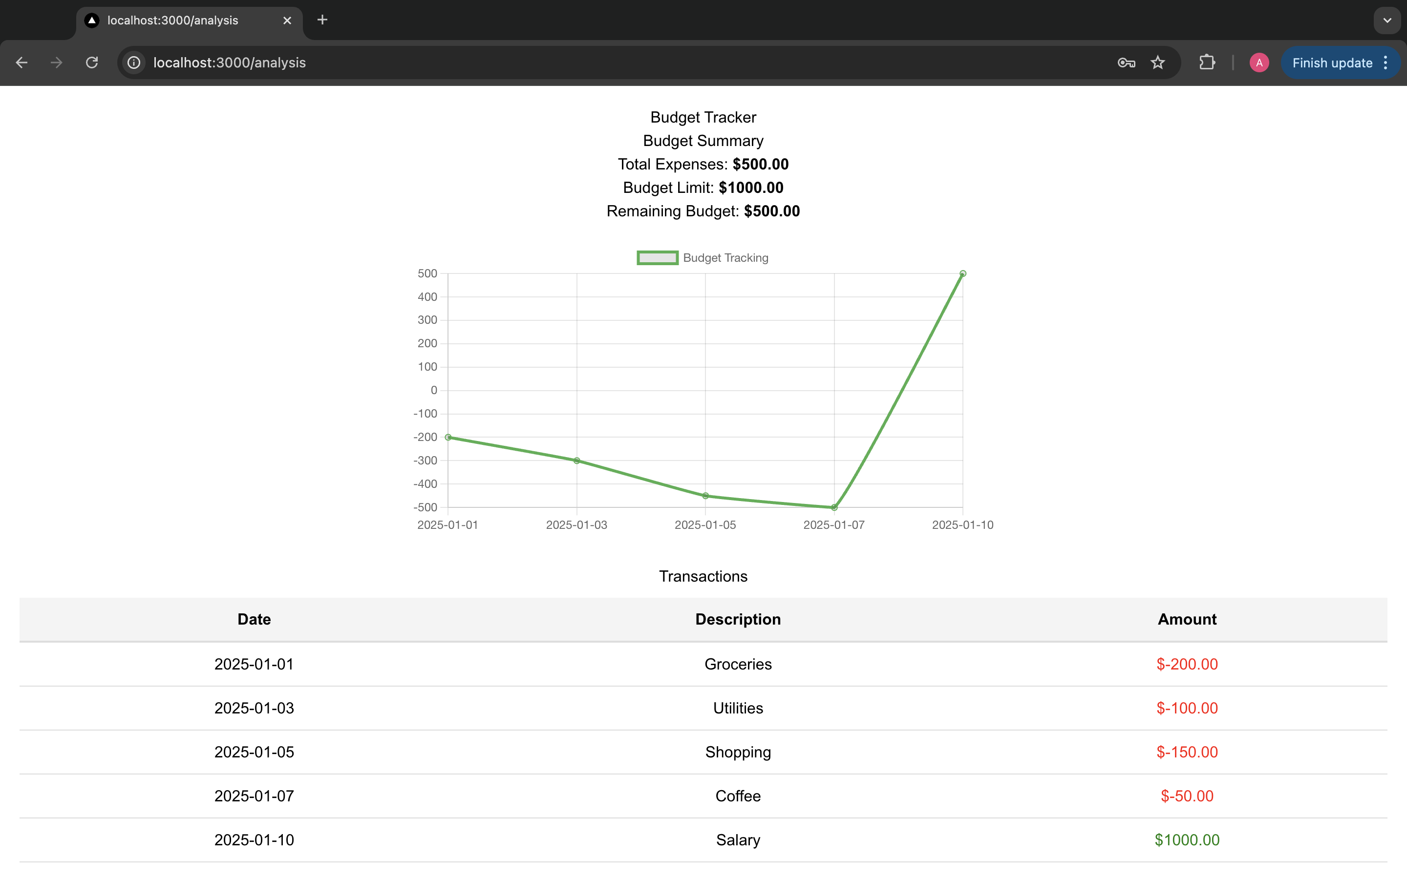This screenshot has height=879, width=1407.
Task: Open the Extensions puzzle icon
Action: (x=1207, y=63)
